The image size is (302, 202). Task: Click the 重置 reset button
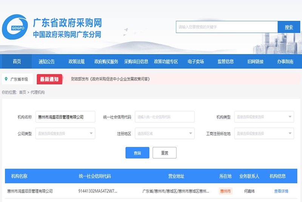164,153
